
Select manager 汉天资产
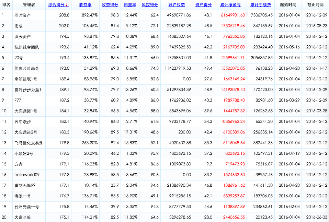[x=23, y=36]
